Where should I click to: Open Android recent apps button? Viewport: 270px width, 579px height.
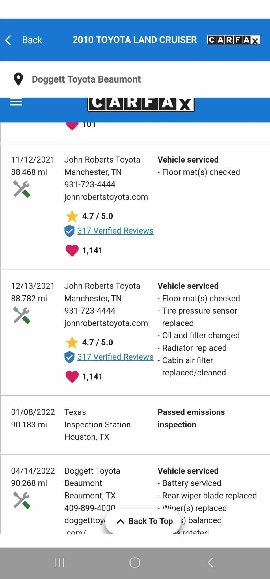click(x=59, y=562)
